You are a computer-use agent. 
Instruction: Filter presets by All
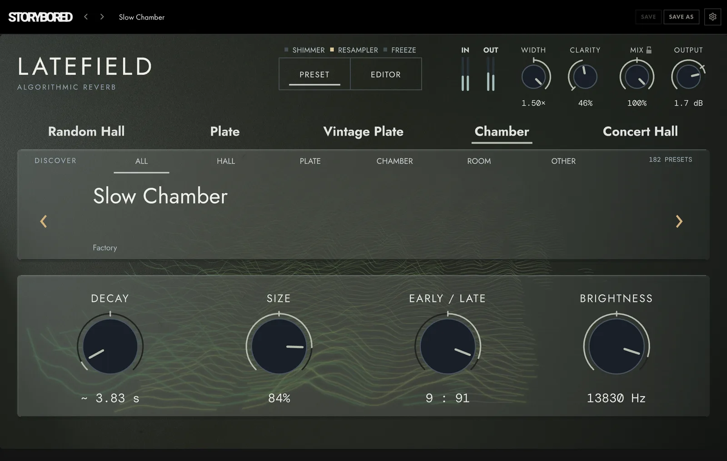141,161
